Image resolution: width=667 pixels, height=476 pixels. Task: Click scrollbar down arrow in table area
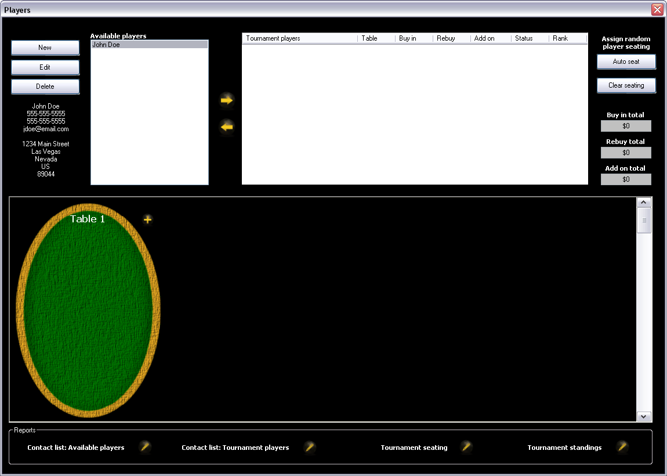click(644, 416)
